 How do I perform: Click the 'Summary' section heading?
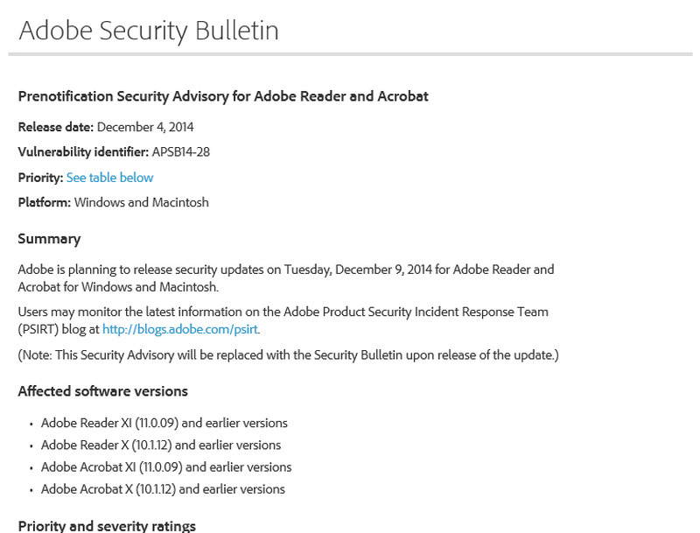pyautogui.click(x=49, y=239)
